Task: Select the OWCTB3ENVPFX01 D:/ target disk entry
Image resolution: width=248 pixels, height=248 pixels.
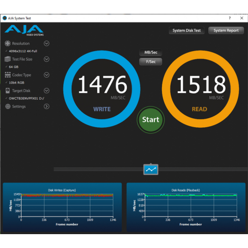Action: [x=26, y=99]
